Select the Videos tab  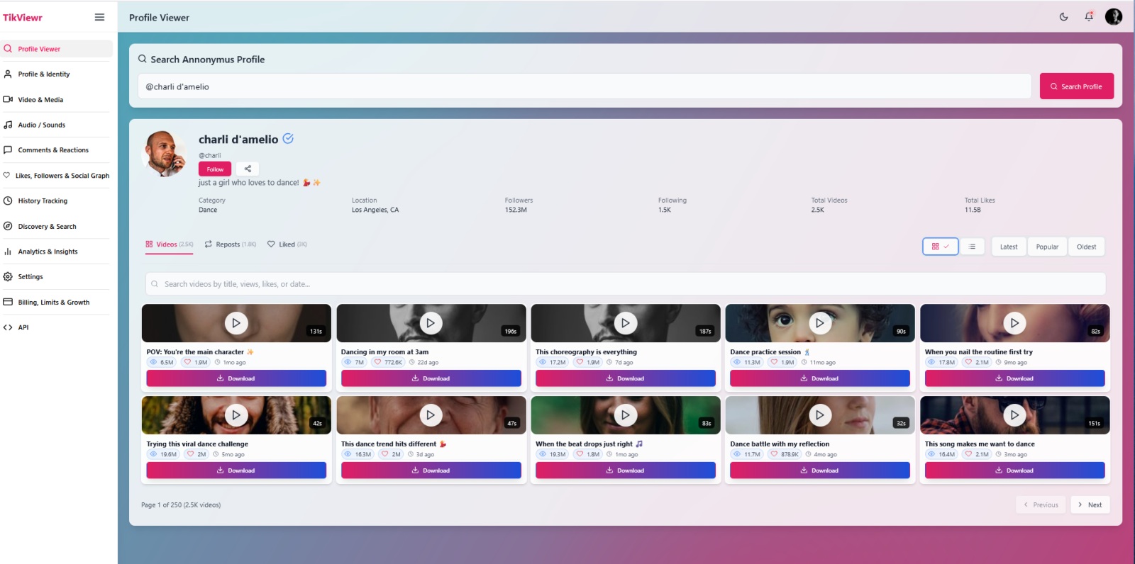click(169, 244)
